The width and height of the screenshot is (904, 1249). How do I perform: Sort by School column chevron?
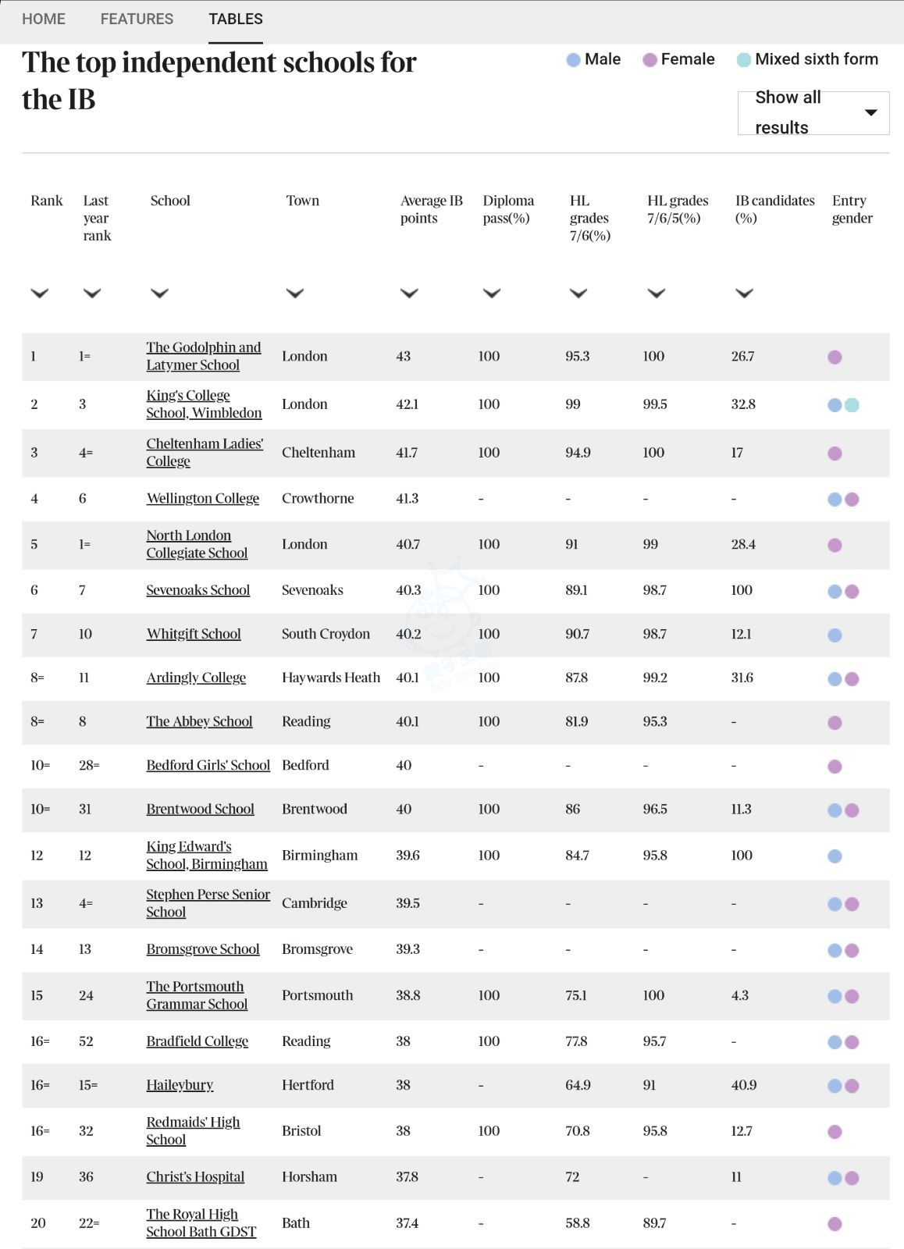159,294
